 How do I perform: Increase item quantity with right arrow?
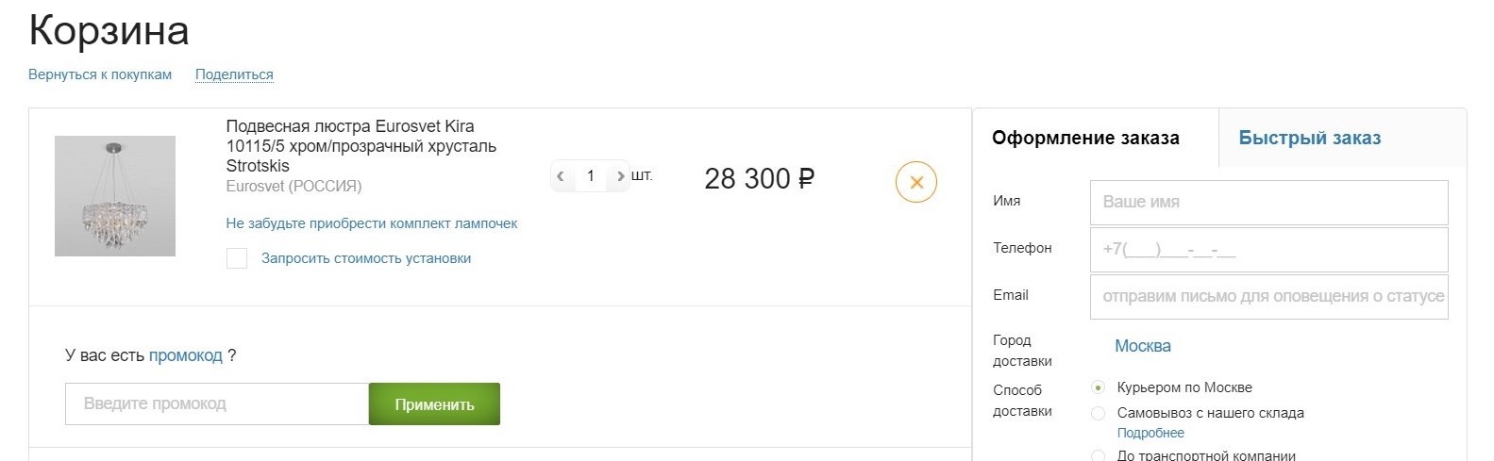click(x=620, y=176)
